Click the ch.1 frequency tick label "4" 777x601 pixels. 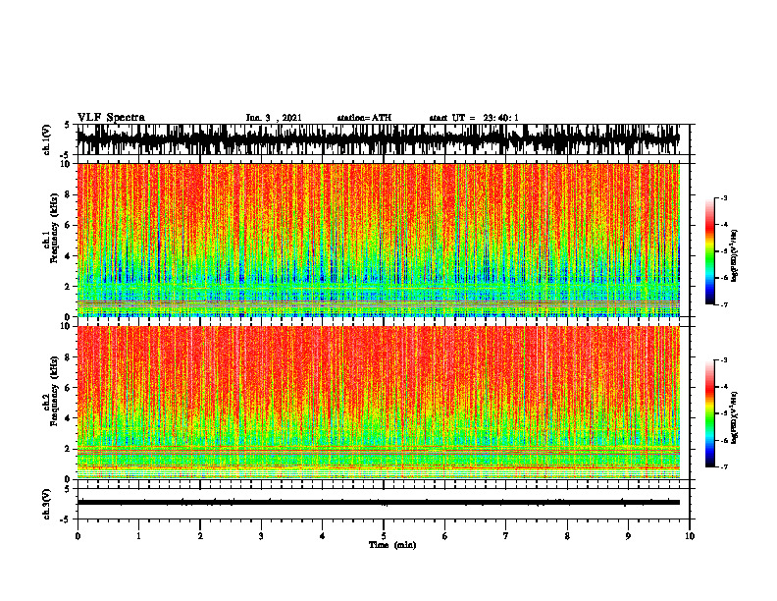click(x=69, y=256)
